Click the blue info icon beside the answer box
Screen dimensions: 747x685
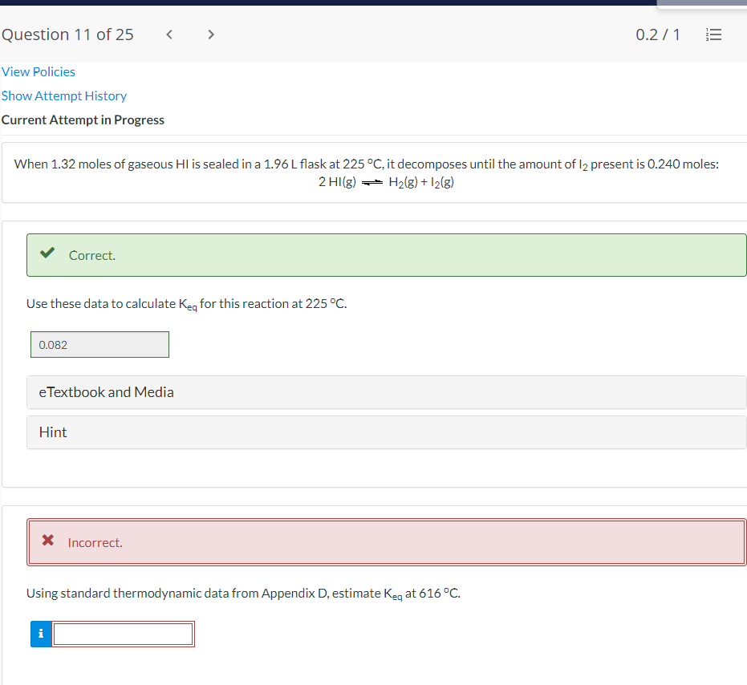[40, 634]
